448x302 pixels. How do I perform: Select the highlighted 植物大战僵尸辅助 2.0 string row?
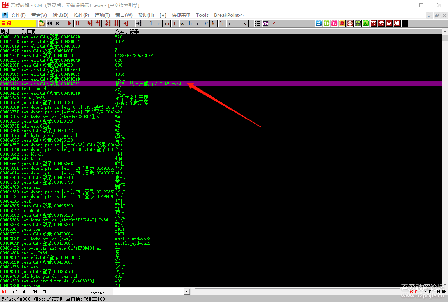pos(148,84)
